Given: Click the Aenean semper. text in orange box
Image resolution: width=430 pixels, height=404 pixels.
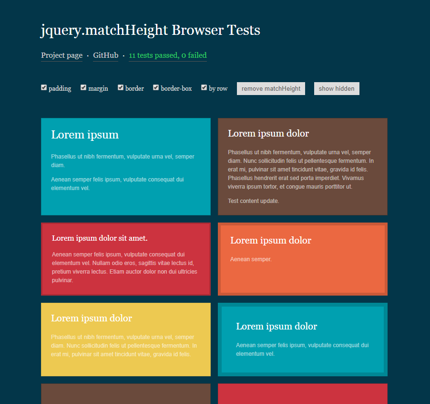Looking at the screenshot, I should (x=251, y=259).
